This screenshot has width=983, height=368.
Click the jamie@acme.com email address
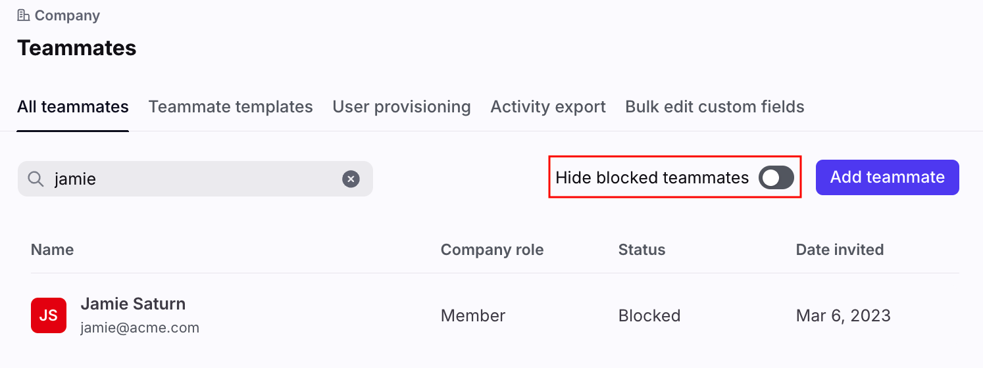click(x=139, y=327)
